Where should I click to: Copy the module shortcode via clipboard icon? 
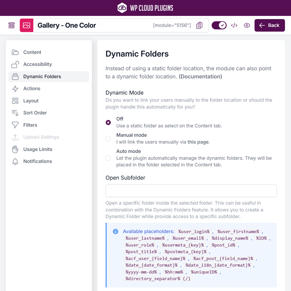coord(199,25)
